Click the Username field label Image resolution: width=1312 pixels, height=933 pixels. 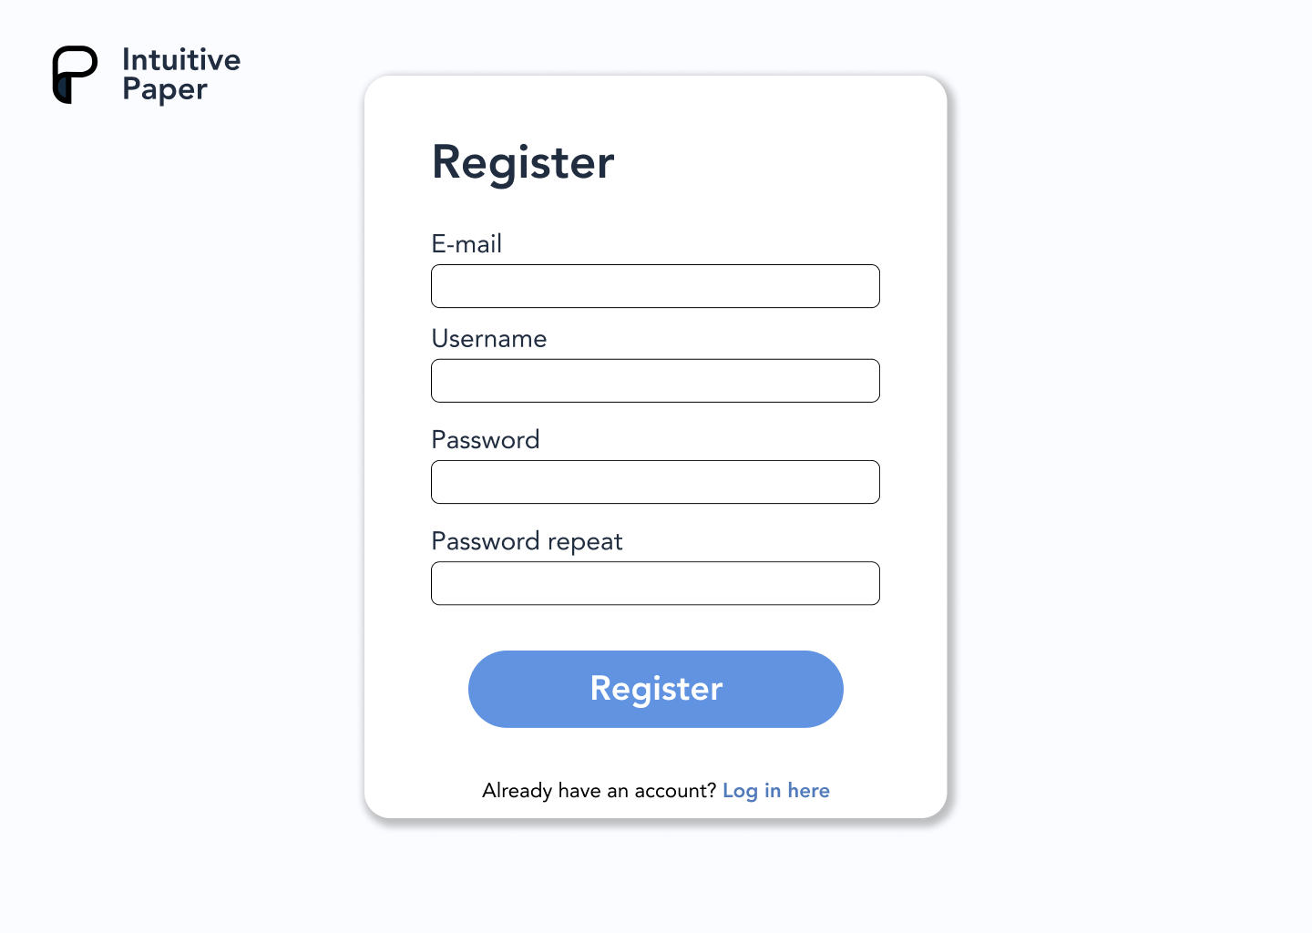coord(489,339)
